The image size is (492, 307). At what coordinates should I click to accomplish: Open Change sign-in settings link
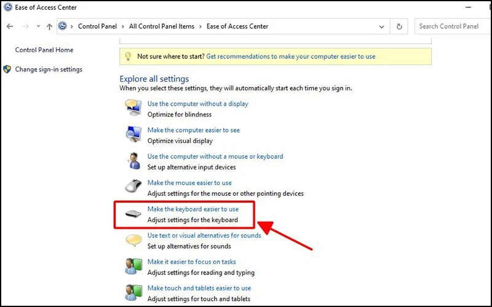point(49,69)
